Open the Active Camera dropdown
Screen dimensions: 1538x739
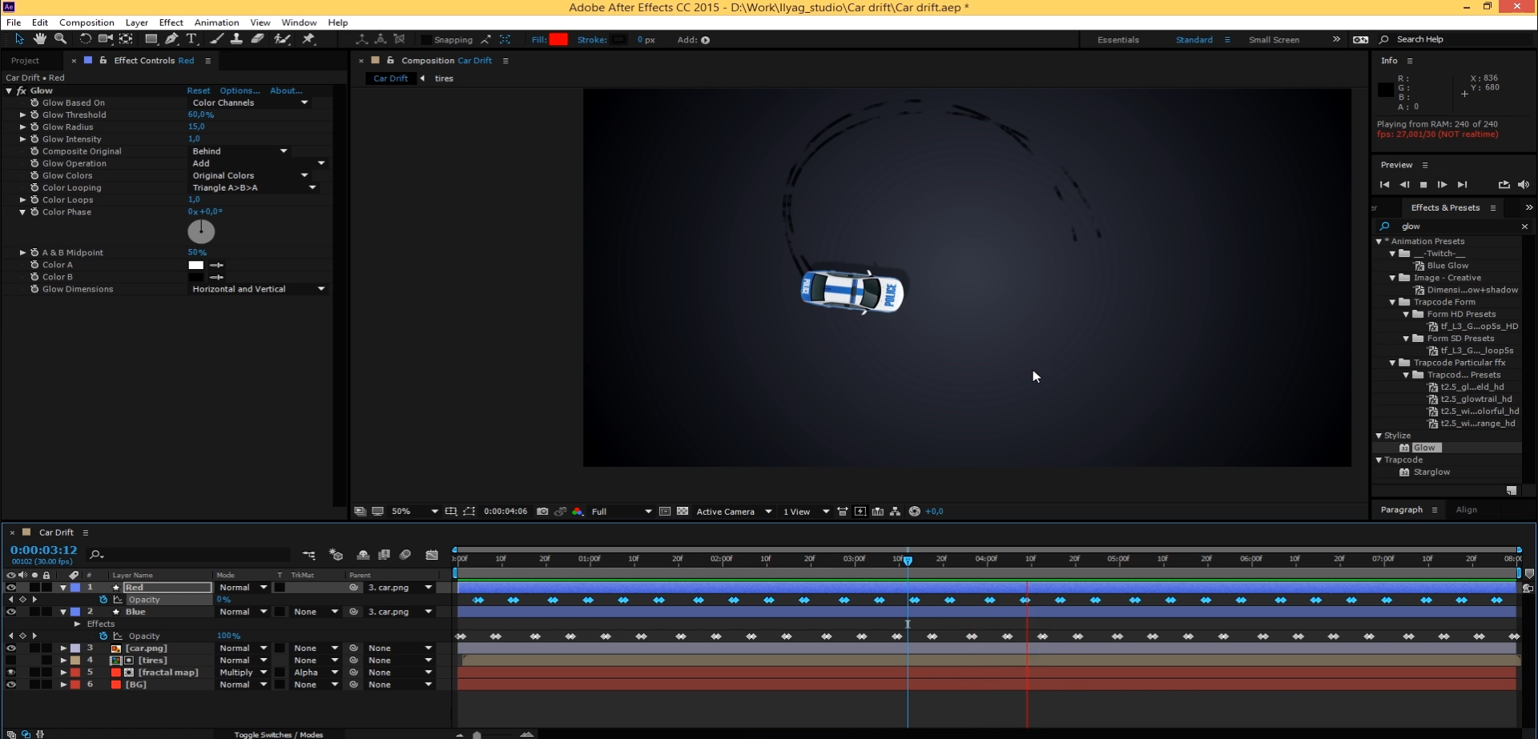click(734, 511)
